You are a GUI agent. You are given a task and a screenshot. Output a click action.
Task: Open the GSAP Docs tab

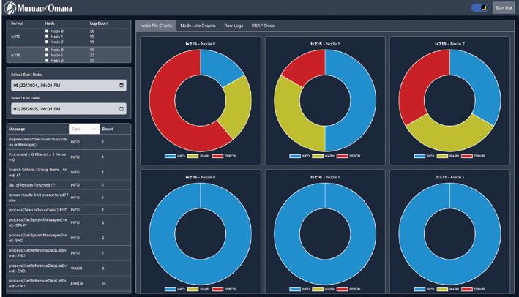coord(263,26)
